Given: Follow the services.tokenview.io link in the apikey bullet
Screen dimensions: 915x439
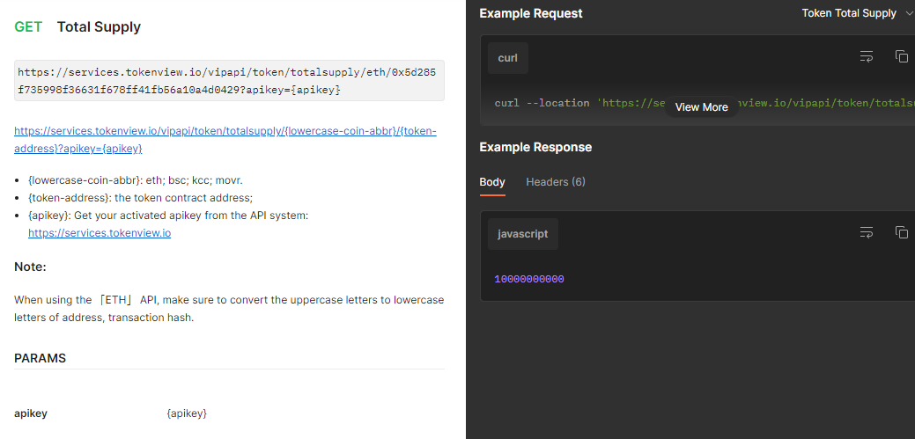Looking at the screenshot, I should 100,233.
